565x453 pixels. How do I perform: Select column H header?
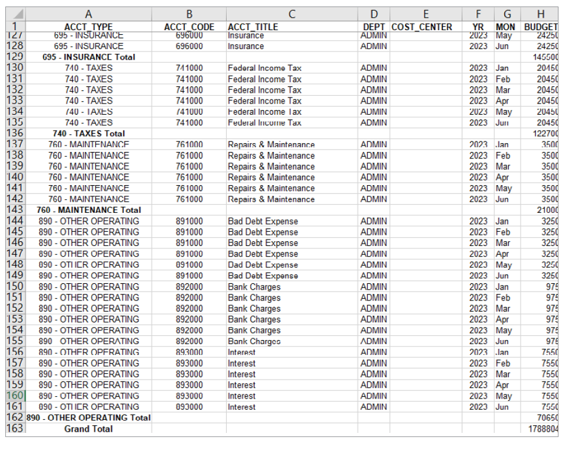coord(540,14)
